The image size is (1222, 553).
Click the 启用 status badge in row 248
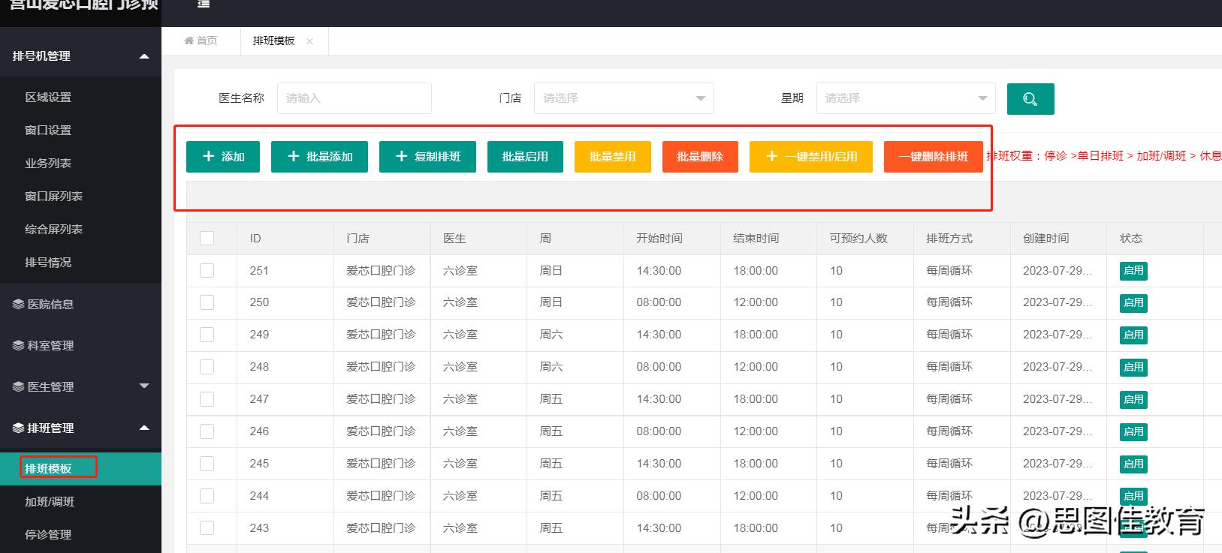1133,368
